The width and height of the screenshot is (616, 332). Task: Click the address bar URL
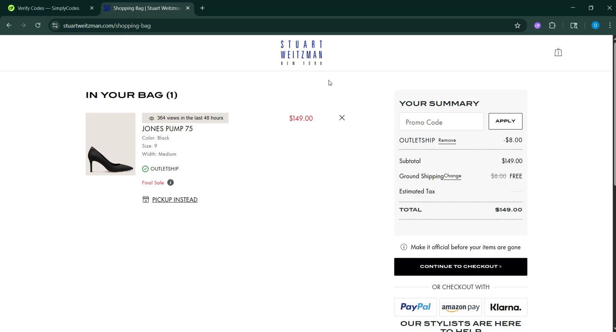tap(107, 25)
